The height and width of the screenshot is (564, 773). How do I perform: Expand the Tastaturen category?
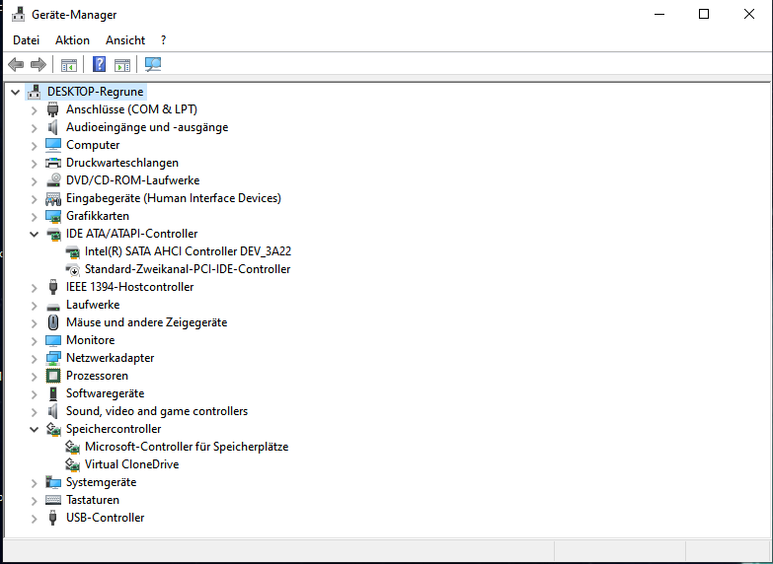[34, 501]
